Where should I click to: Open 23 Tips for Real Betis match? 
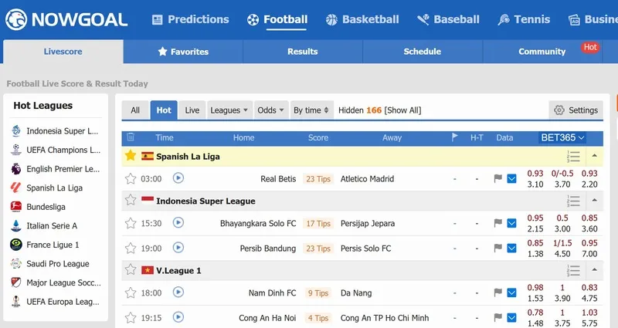[x=317, y=179]
